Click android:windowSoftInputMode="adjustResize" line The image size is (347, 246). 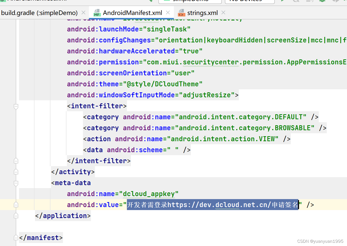(x=153, y=95)
